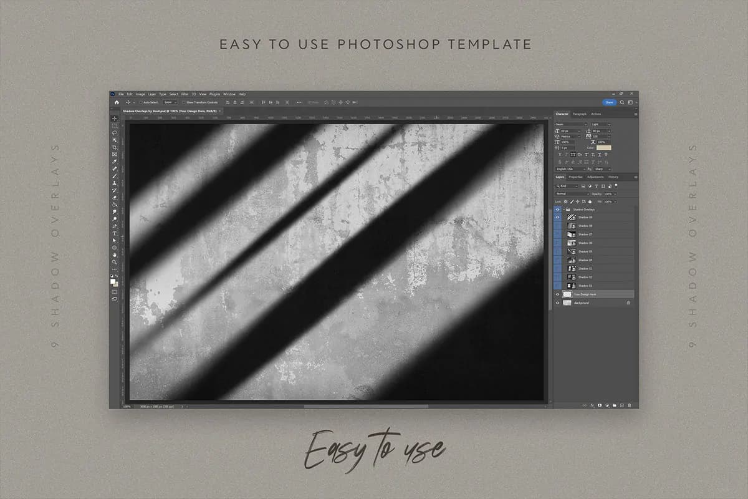
Task: Enable Show Transform Controls checkbox
Action: (184, 102)
